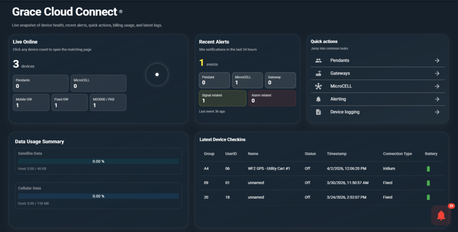Click the Cellular Data usage progress bar
Image resolution: width=458 pixels, height=232 pixels.
point(98,196)
